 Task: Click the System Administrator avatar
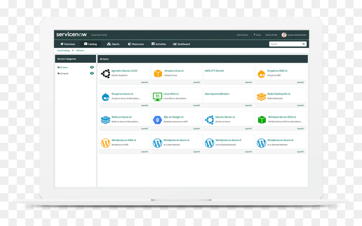click(x=284, y=35)
